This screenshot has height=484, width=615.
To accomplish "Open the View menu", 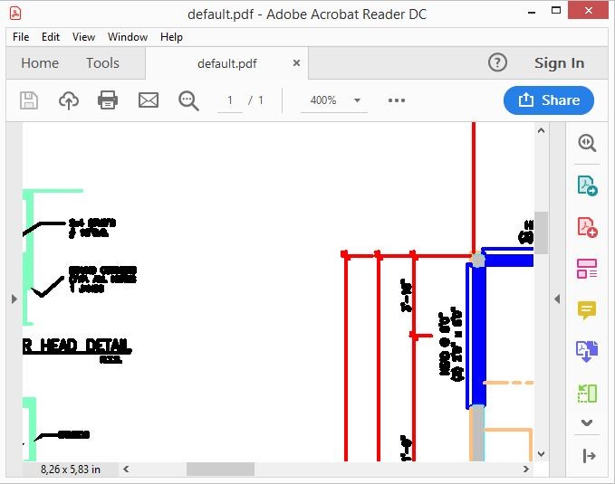I will [83, 37].
